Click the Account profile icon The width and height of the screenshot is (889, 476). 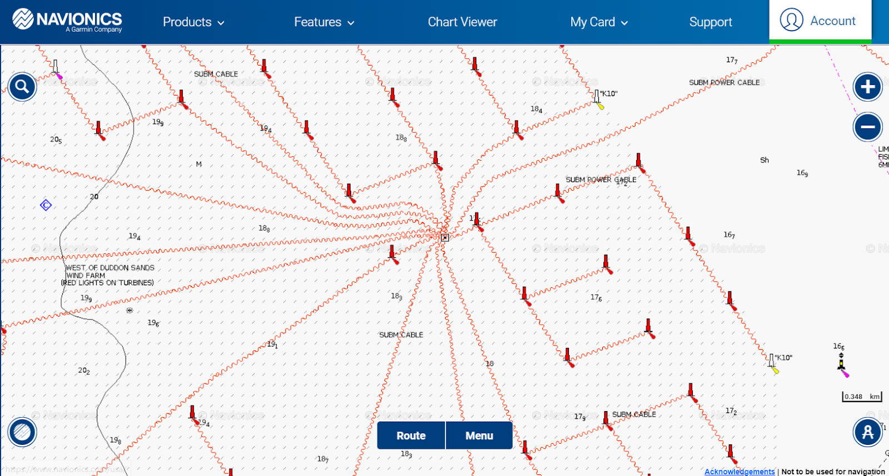pos(791,20)
